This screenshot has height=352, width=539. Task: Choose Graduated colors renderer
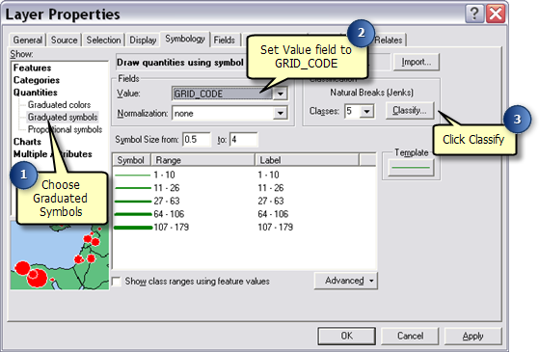pyautogui.click(x=59, y=104)
